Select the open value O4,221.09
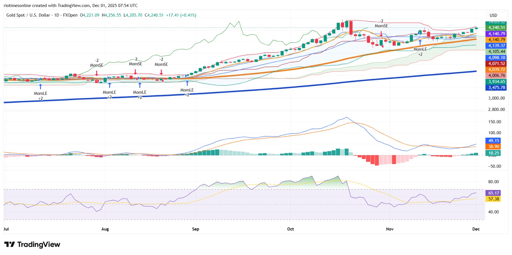The width and height of the screenshot is (512, 255). pos(90,15)
